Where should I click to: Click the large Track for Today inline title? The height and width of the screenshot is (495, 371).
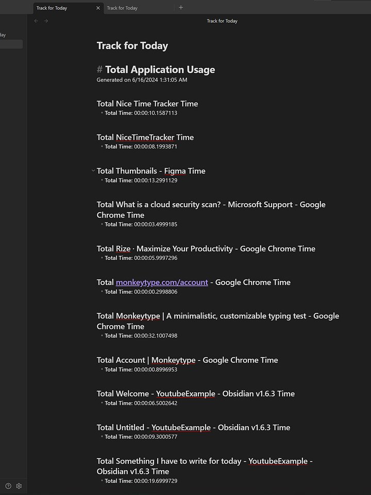[x=132, y=46]
